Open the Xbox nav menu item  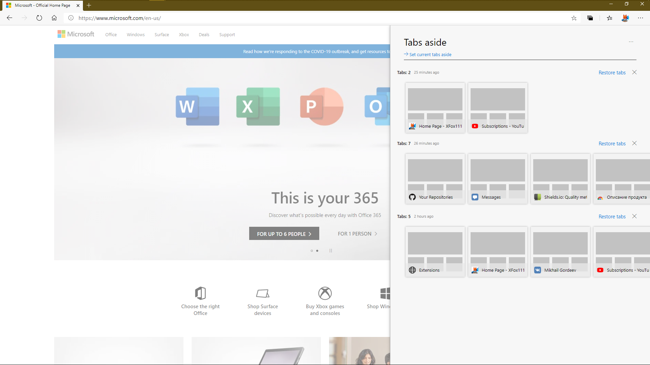click(x=184, y=35)
